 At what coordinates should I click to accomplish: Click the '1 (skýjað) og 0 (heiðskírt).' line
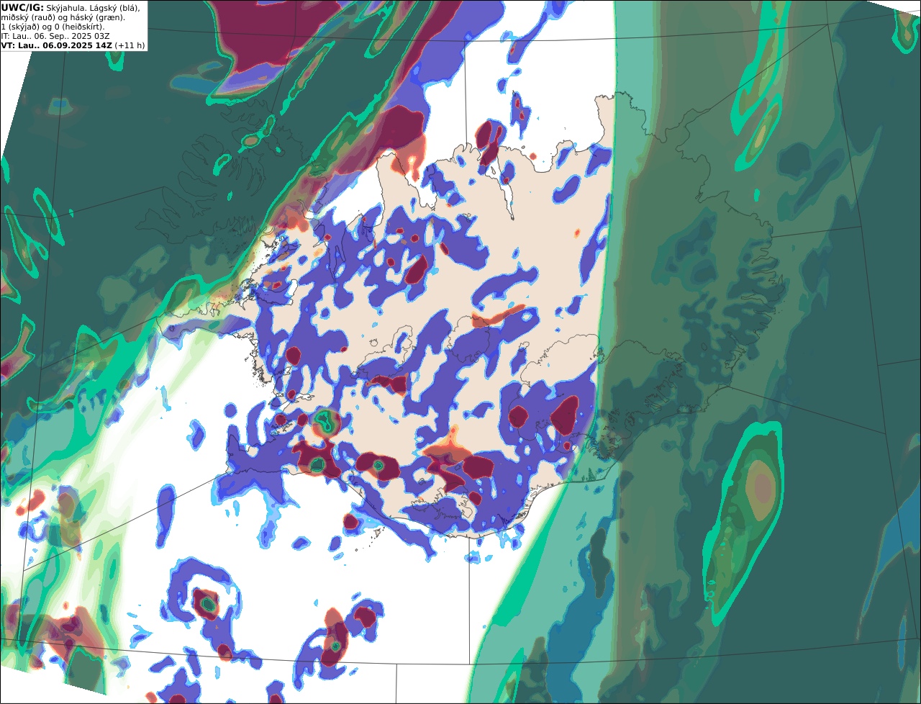53,27
